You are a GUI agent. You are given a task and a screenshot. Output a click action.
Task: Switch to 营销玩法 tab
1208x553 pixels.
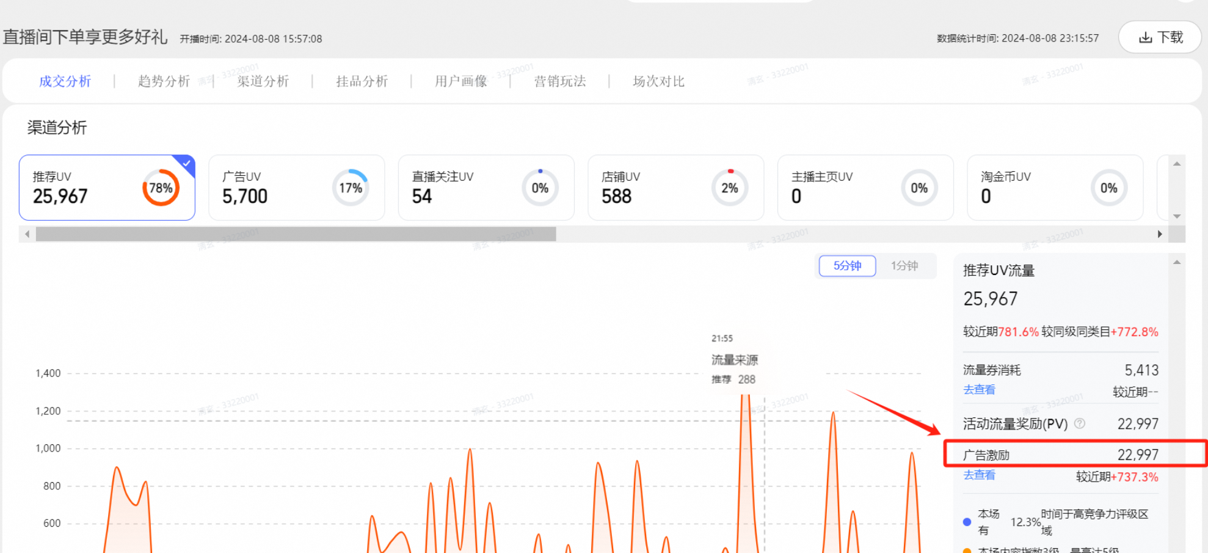click(x=559, y=81)
